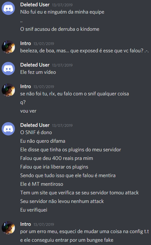Click 'Intro' username above exposed question
151x245 pixels.
pos(25,43)
